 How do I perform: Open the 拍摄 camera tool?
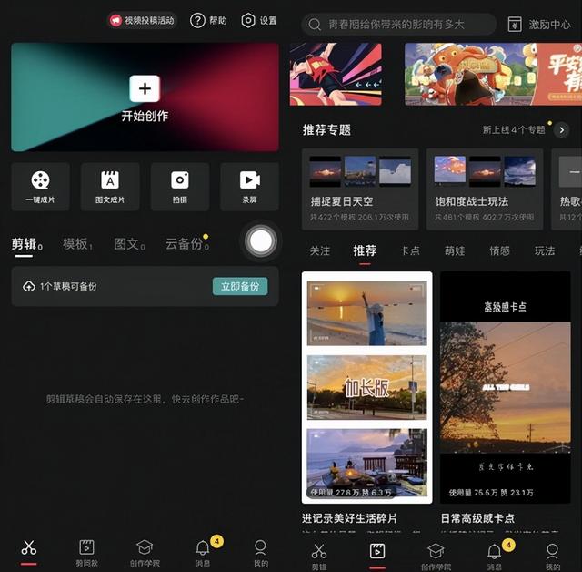pyautogui.click(x=180, y=187)
